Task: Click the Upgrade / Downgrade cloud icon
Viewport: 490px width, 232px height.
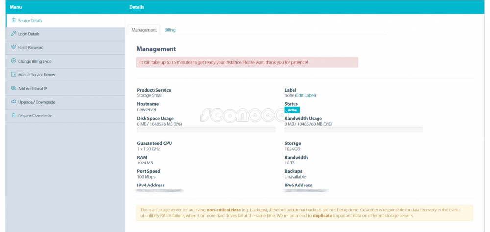Action: tap(13, 102)
